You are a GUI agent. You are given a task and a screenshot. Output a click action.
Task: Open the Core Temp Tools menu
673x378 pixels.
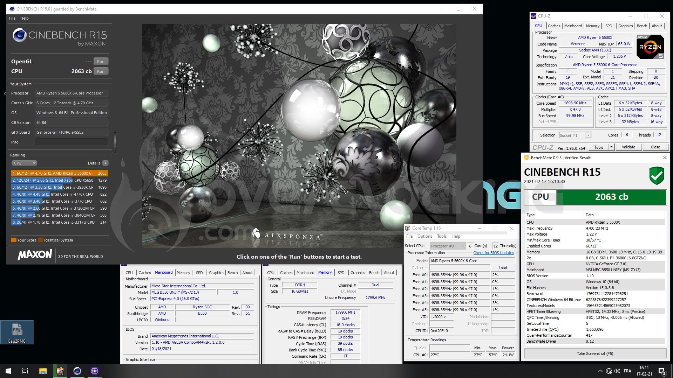442,236
